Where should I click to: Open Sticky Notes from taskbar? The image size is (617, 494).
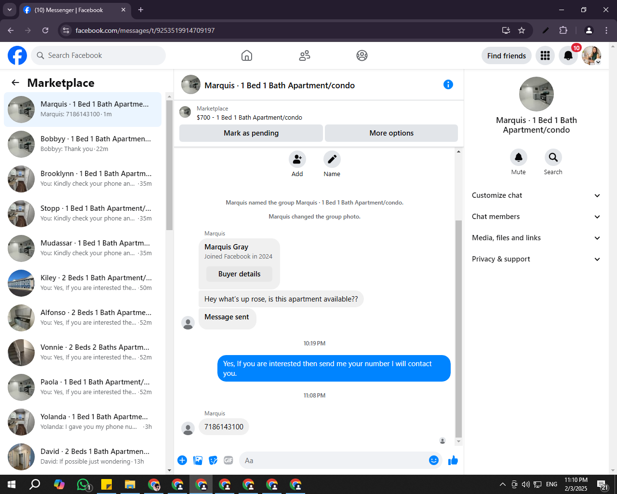(107, 484)
